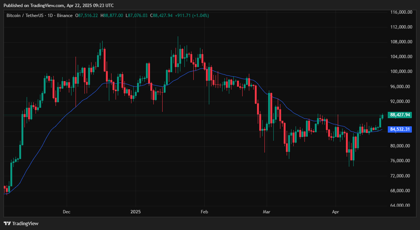
Task: Click the green current price label 88,427.94
Action: [400, 115]
